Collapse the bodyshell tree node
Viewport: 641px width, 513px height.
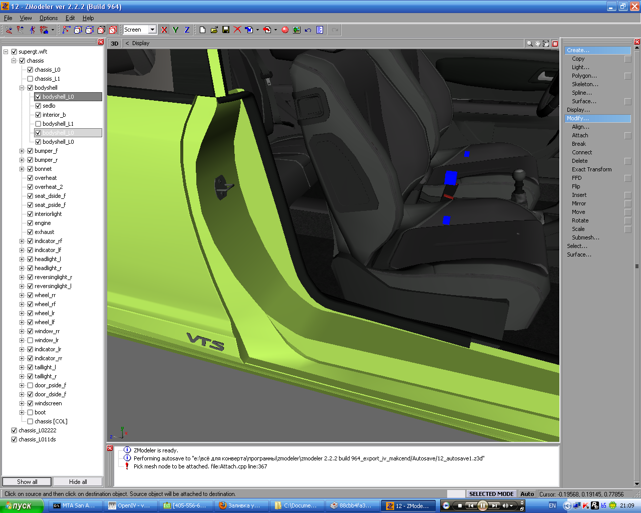point(22,88)
